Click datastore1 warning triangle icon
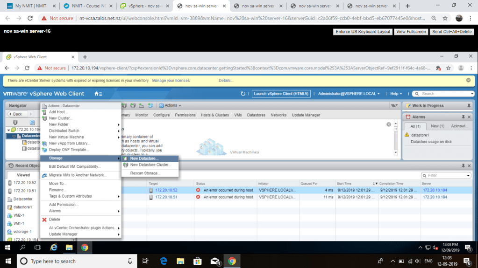Image resolution: width=478 pixels, height=268 pixels. click(407, 135)
